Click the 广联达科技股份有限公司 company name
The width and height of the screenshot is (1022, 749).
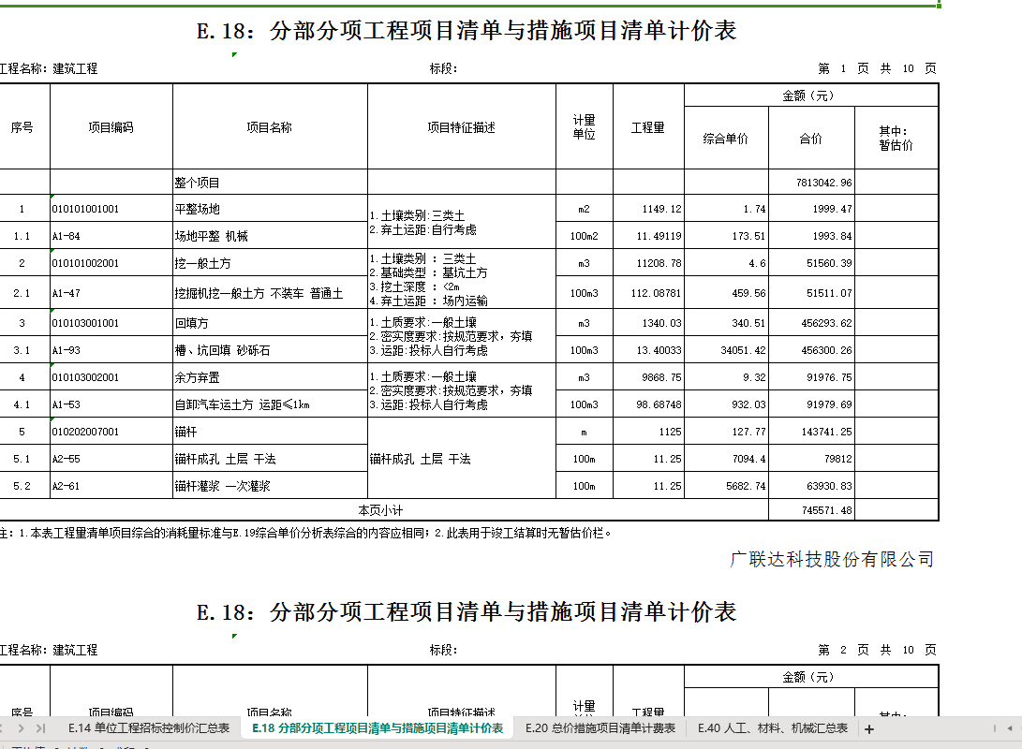(832, 559)
